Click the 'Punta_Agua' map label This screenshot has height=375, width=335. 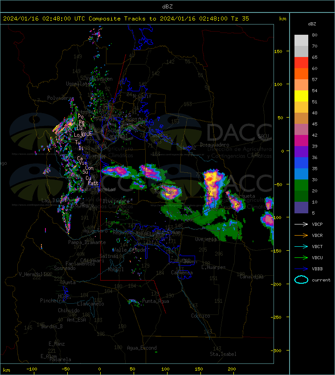point(155,301)
